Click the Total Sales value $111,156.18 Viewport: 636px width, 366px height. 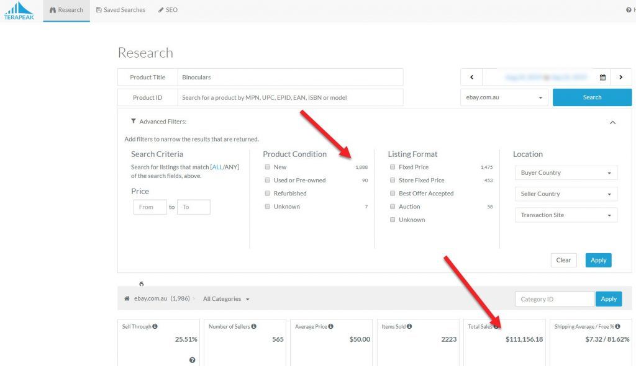pyautogui.click(x=524, y=339)
